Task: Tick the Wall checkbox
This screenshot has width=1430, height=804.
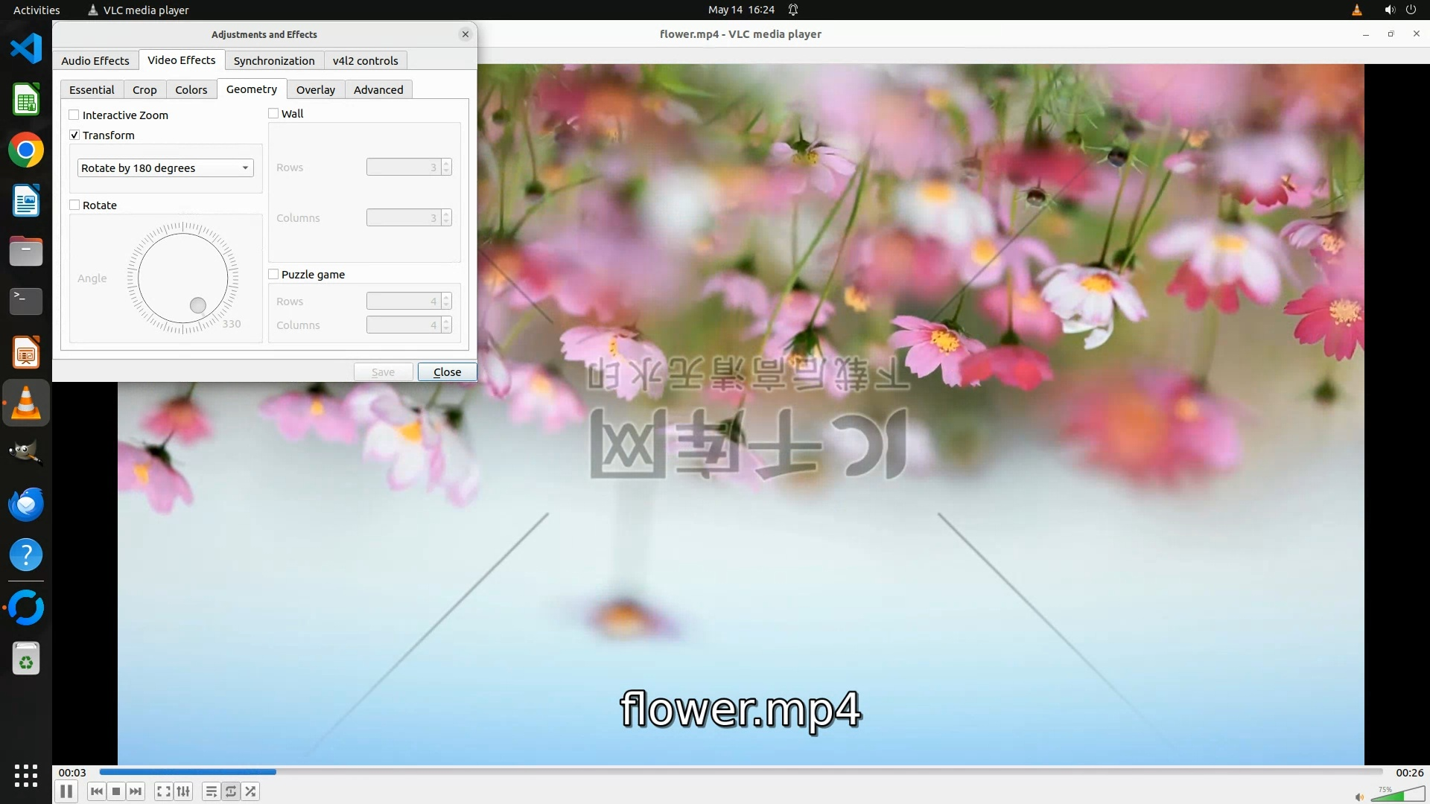Action: click(273, 113)
